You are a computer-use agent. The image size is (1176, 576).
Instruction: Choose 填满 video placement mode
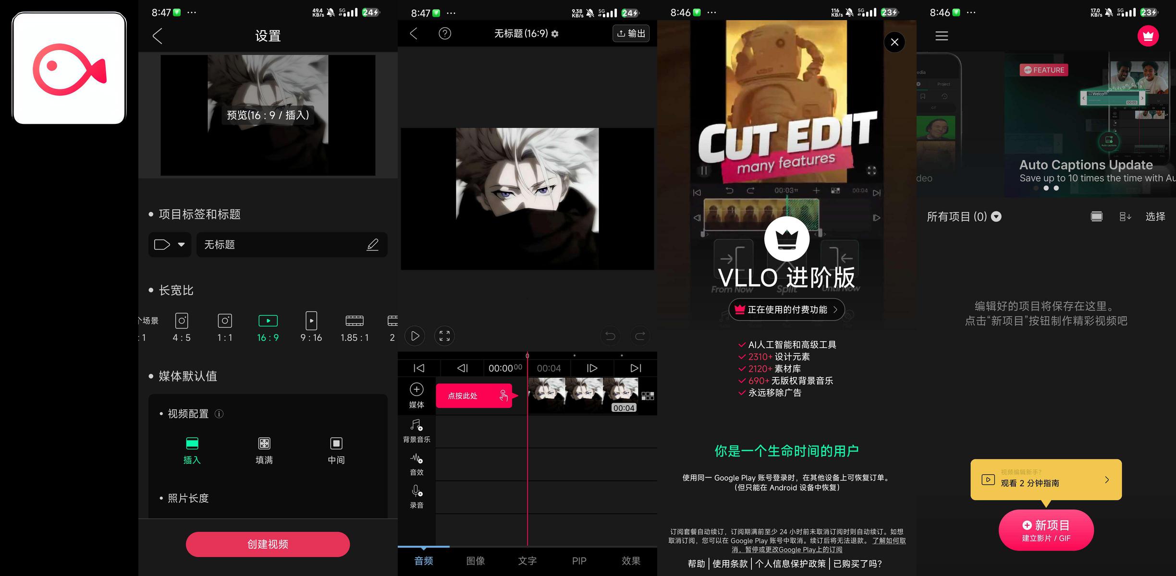264,450
